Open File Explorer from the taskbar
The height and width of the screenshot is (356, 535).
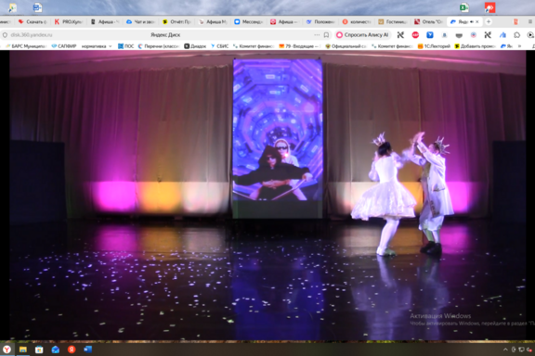pos(23,350)
